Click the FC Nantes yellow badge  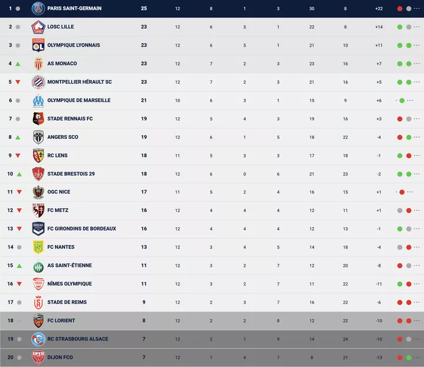38,247
